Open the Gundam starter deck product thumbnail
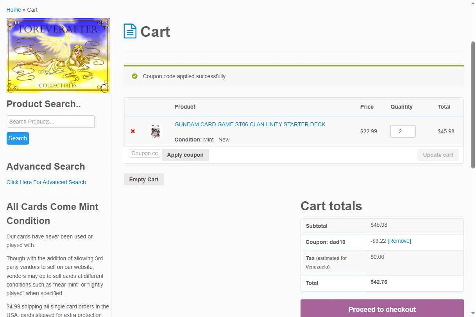 (156, 131)
